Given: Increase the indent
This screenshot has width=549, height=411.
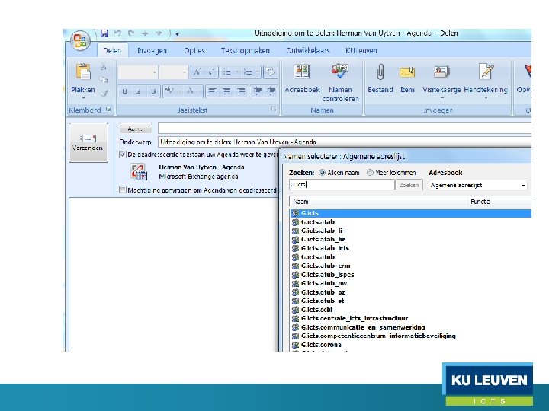Looking at the screenshot, I should tap(271, 91).
